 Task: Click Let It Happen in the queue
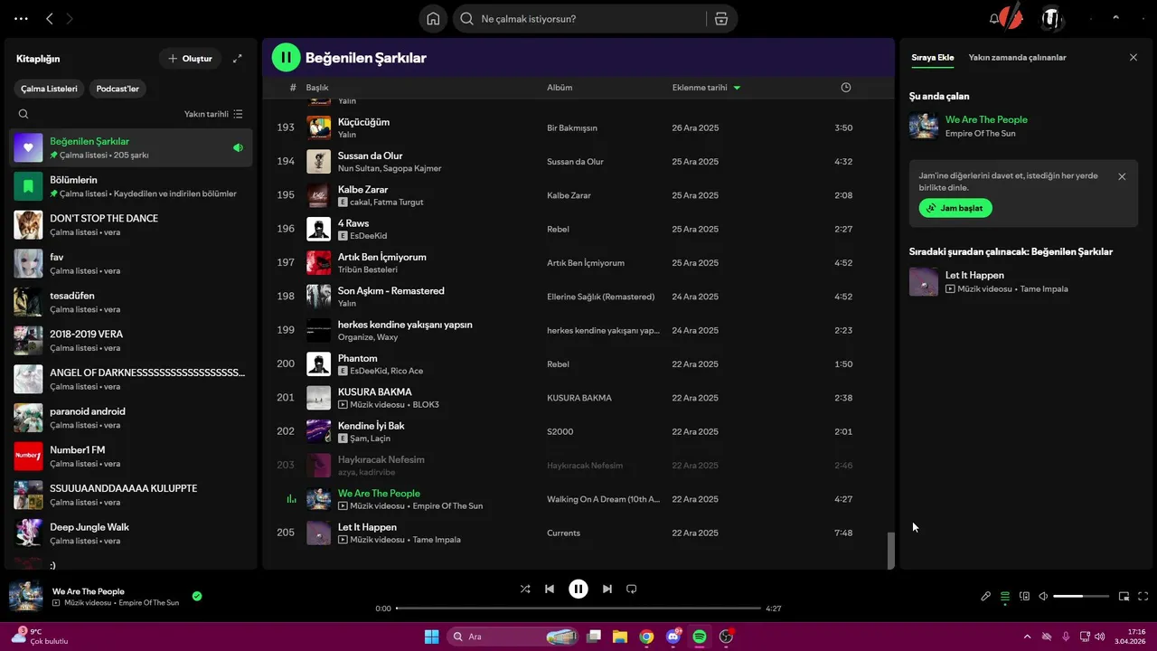[x=974, y=275]
